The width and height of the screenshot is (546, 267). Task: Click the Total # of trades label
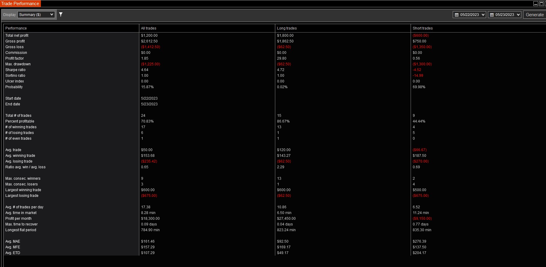(18, 116)
